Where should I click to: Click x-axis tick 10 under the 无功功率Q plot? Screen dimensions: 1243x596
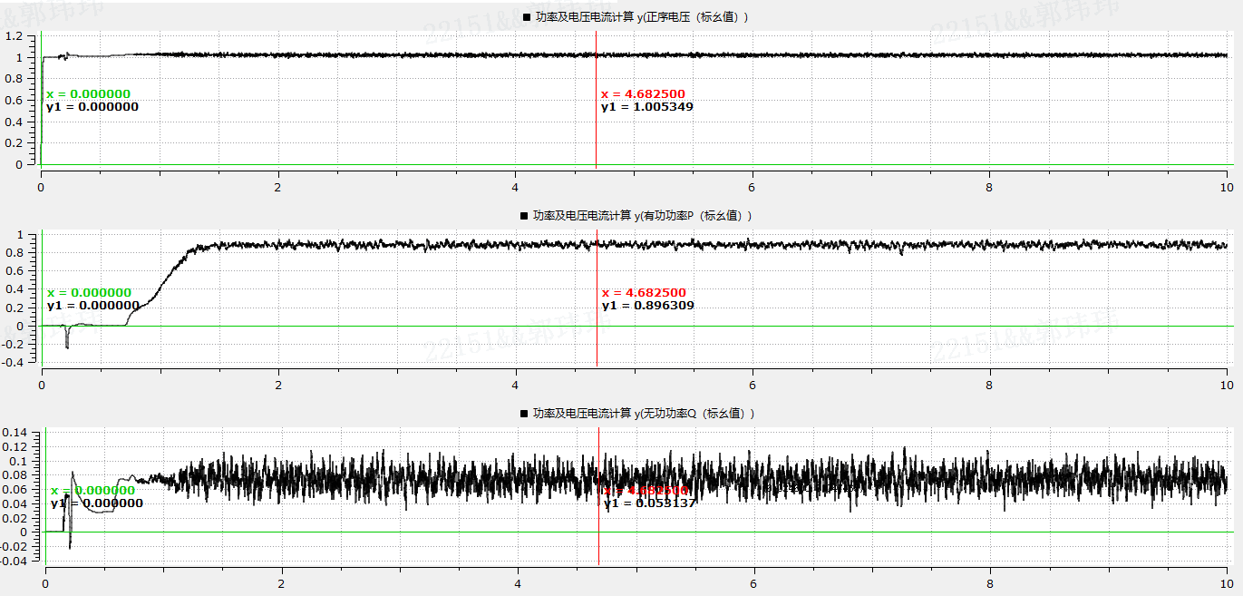point(1227,585)
